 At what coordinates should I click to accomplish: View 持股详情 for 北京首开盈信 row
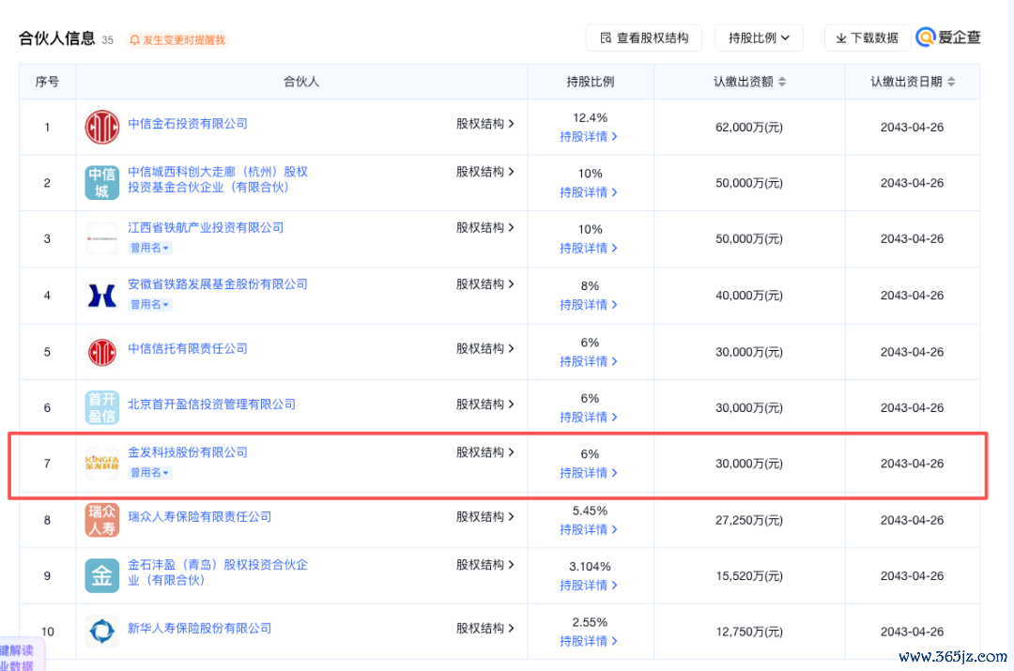(x=589, y=417)
